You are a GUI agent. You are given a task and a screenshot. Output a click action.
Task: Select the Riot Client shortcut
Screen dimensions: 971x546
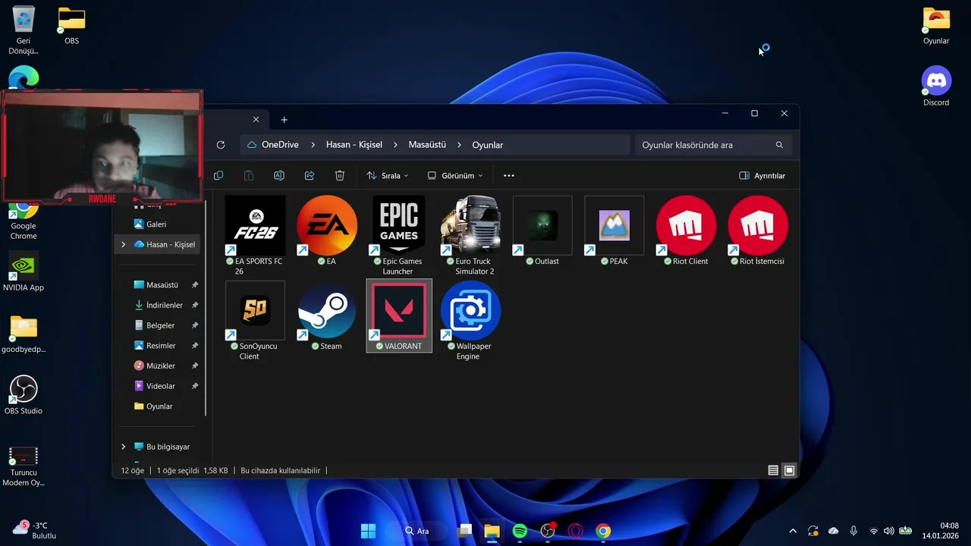(686, 231)
